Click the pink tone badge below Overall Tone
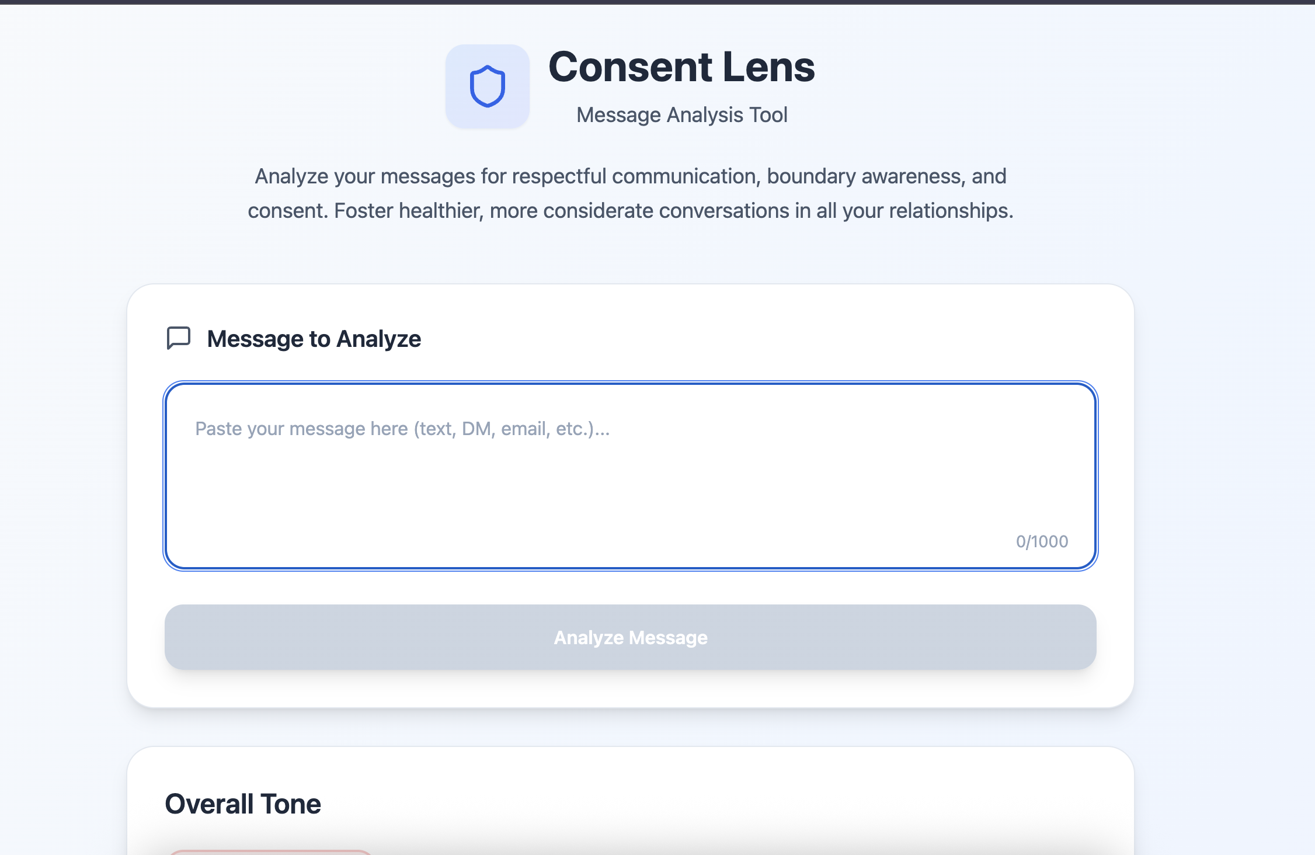Screen dimensions: 1315x855 [270, 853]
